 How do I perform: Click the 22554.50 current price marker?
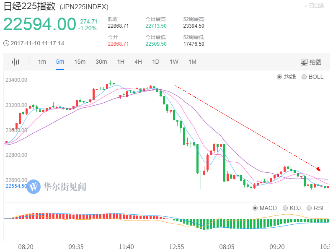click(x=16, y=186)
